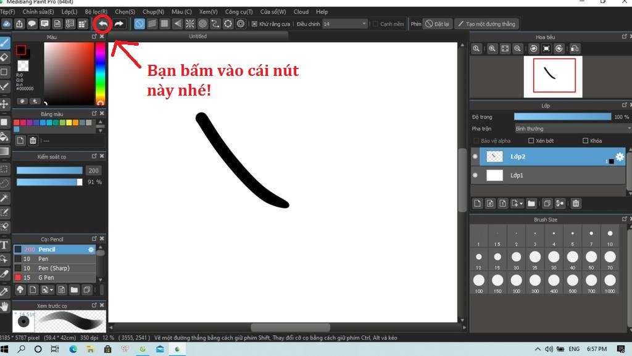Image resolution: width=632 pixels, height=356 pixels.
Task: Select the Magic Wand tool
Action: pos(4,197)
